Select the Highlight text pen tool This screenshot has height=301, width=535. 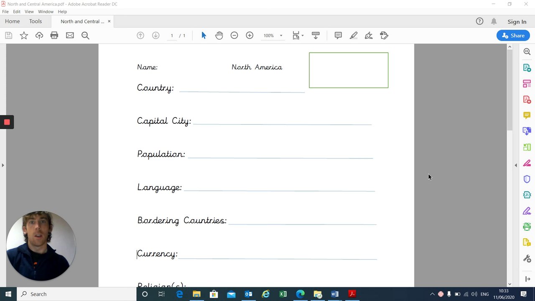[354, 36]
